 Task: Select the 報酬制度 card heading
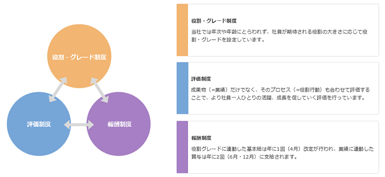tap(201, 138)
